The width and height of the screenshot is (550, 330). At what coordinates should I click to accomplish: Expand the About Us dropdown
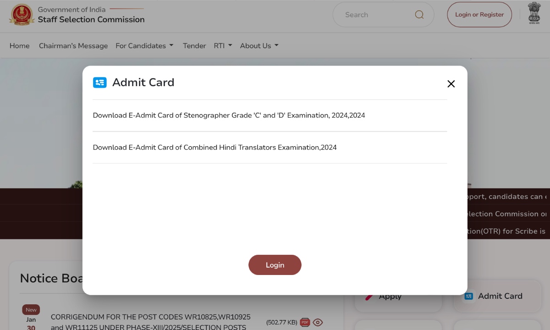click(x=258, y=45)
